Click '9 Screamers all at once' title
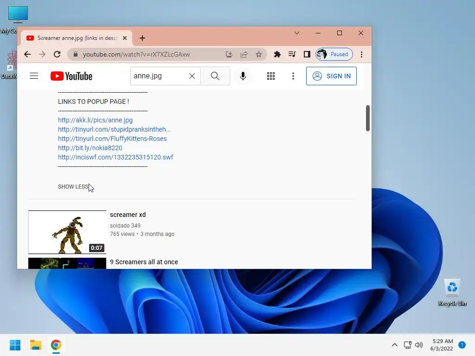 point(144,262)
